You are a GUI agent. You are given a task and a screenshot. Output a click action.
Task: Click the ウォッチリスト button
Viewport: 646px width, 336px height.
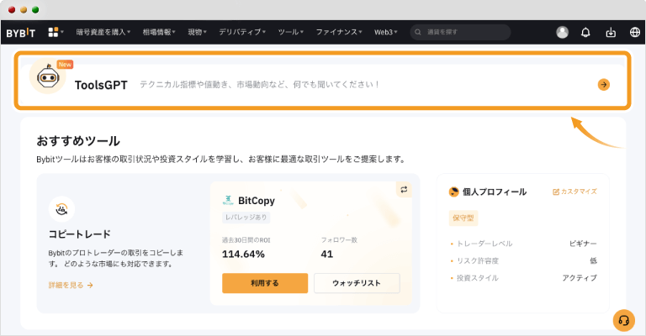(357, 283)
